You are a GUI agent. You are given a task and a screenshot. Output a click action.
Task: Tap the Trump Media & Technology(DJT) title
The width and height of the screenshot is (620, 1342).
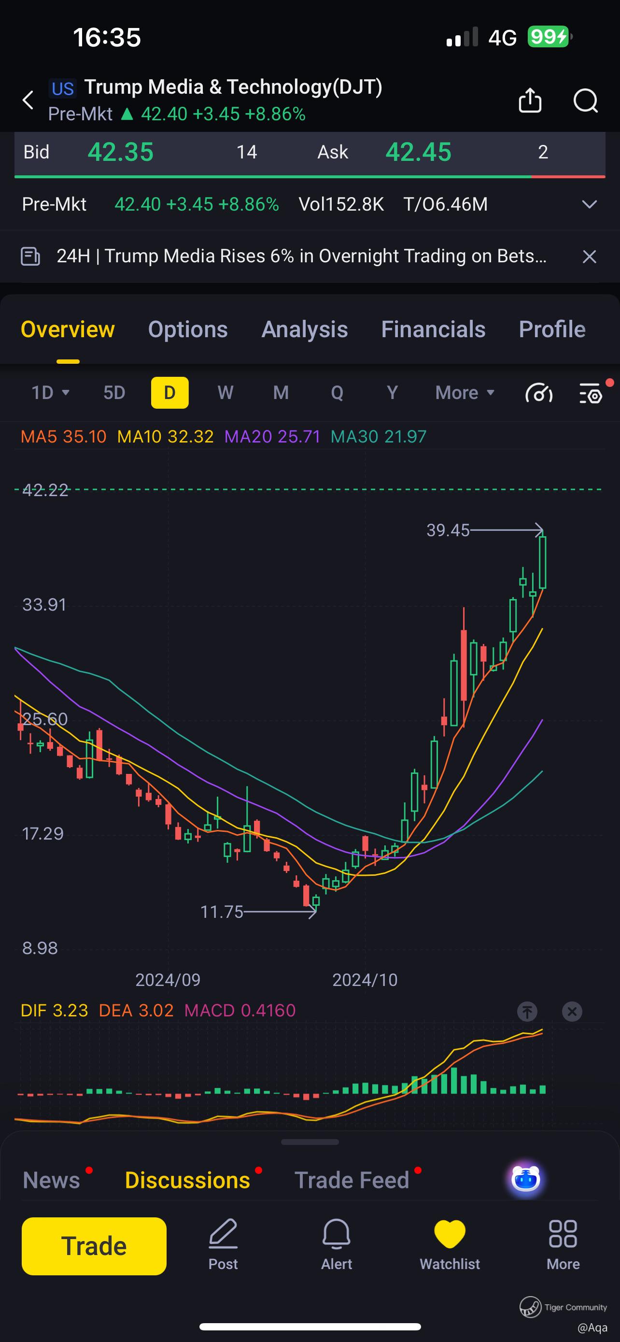click(233, 87)
